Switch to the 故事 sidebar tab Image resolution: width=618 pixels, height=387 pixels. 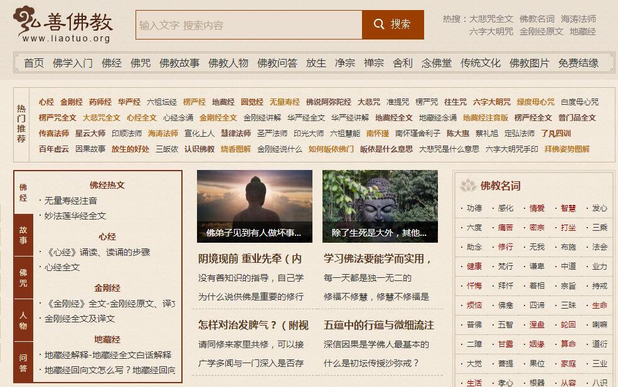(23, 235)
